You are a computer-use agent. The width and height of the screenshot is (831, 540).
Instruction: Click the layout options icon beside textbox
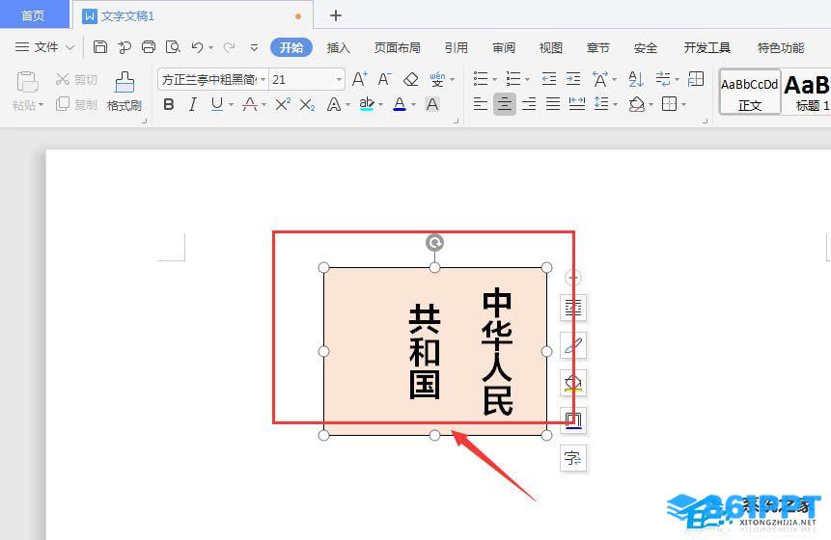pos(573,308)
